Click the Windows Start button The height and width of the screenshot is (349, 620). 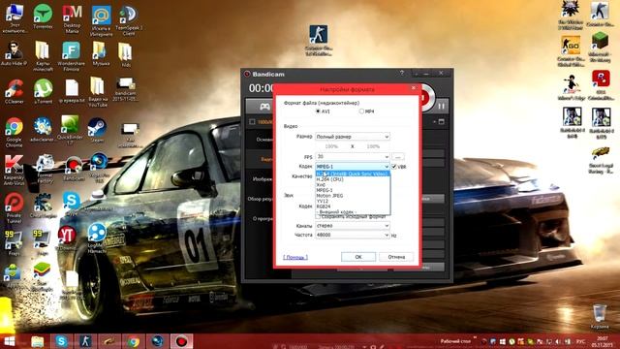[10, 341]
